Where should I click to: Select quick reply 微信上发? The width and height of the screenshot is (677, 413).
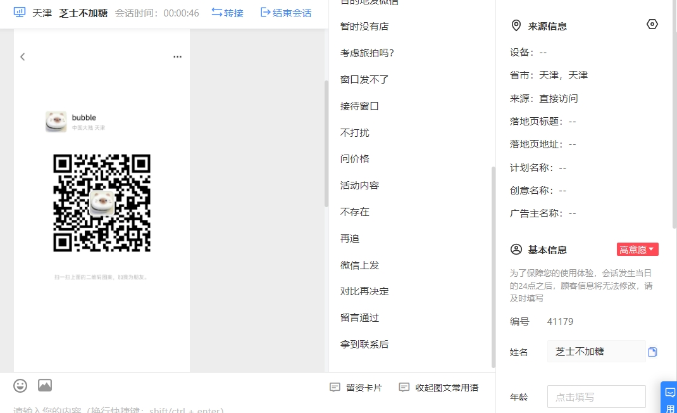pyautogui.click(x=359, y=265)
